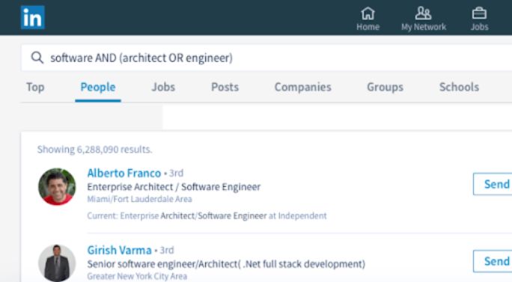Switch to the Companies tab
512x282 pixels.
pos(302,88)
